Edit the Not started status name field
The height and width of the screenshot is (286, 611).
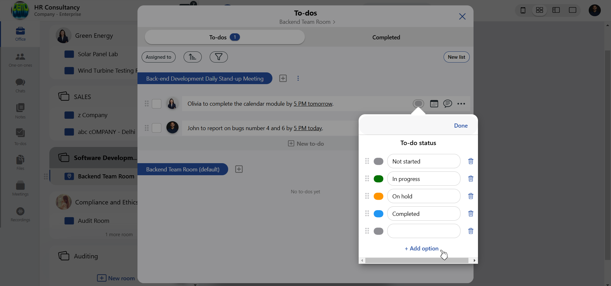pos(424,161)
